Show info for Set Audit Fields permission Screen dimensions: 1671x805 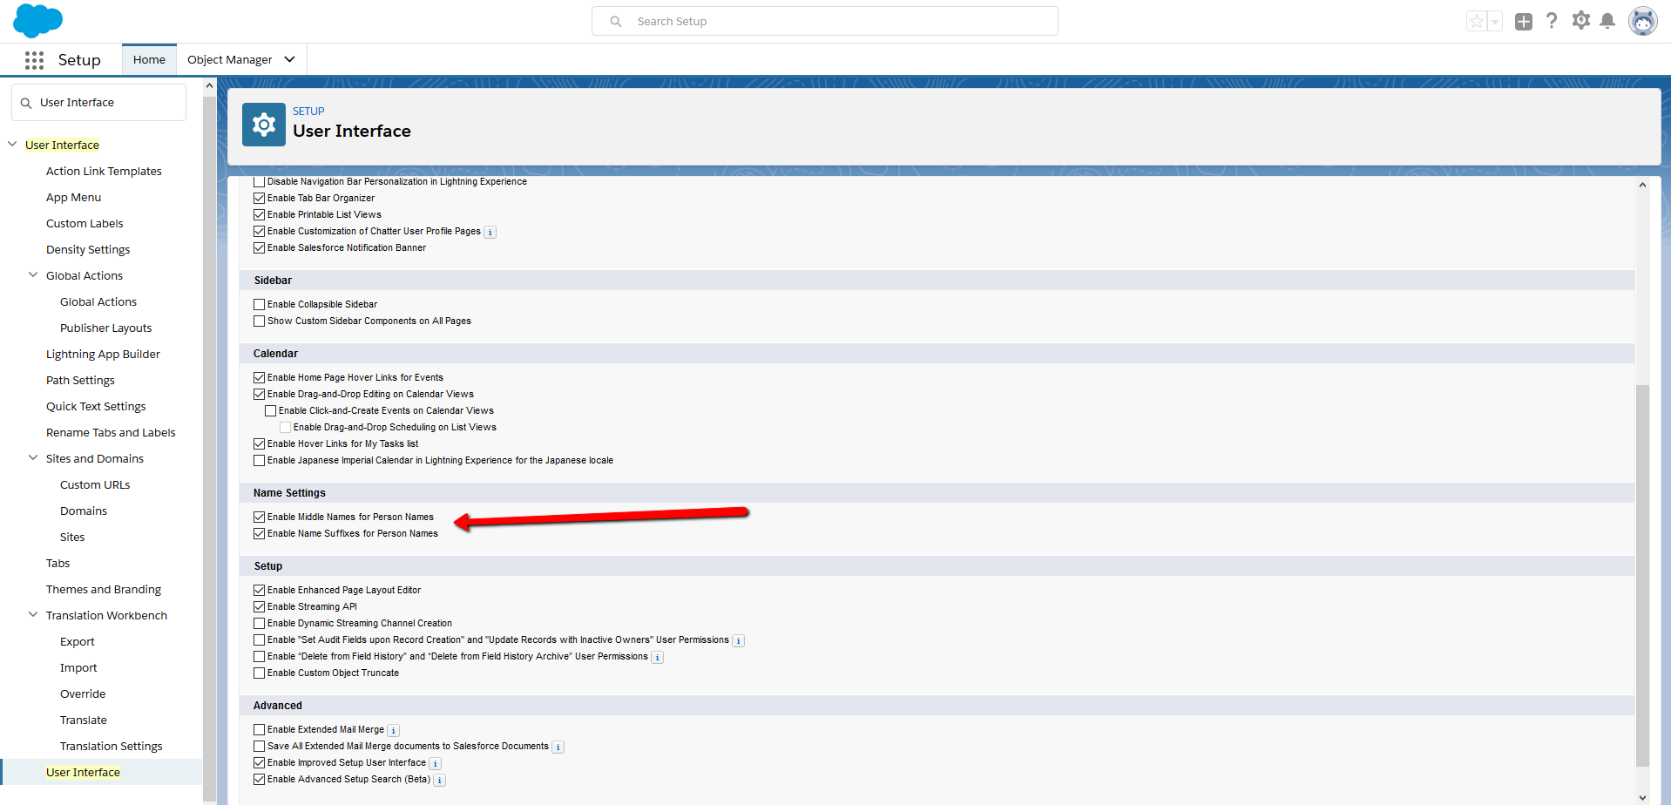(738, 640)
